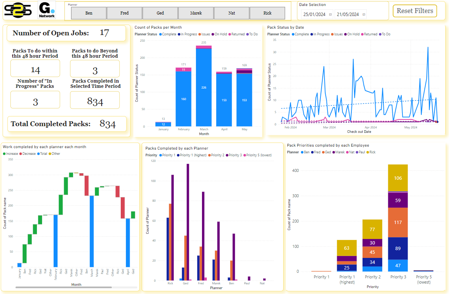Click the Ged planner button
This screenshot has width=449, height=294.
tap(160, 13)
